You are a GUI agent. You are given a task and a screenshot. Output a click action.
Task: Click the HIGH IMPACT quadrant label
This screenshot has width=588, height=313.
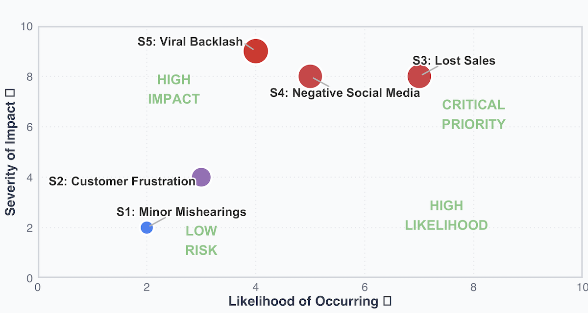[x=174, y=89]
